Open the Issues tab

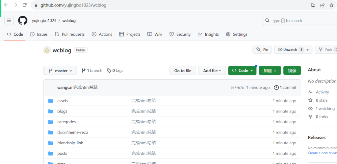[x=39, y=34]
